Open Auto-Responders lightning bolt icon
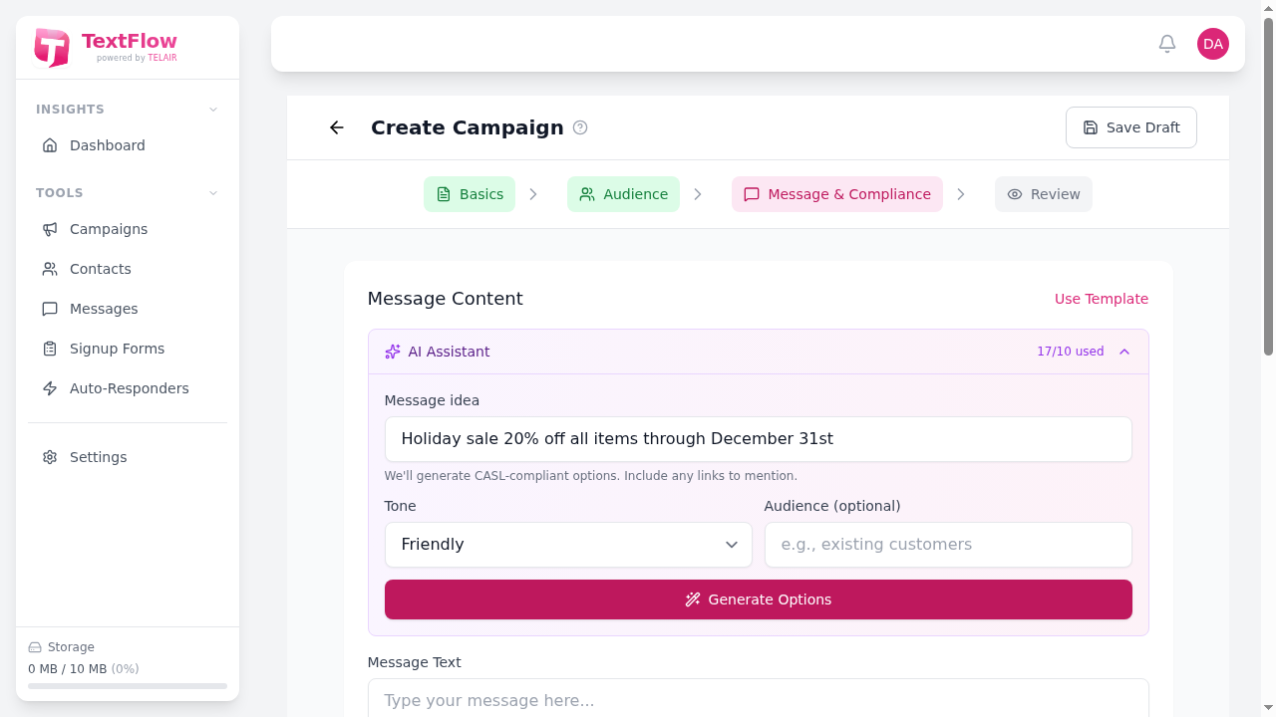Screen dimensions: 1276x717 coord(50,388)
